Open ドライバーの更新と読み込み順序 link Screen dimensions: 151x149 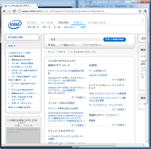[x=63, y=108]
